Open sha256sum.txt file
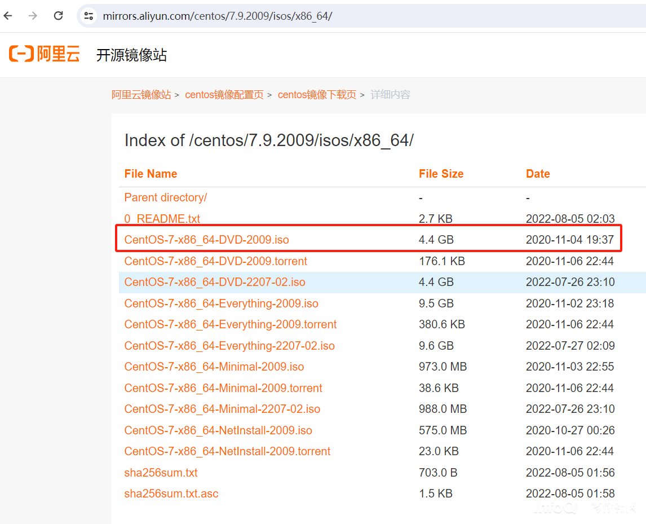Viewport: 646px width, 524px height. [161, 473]
